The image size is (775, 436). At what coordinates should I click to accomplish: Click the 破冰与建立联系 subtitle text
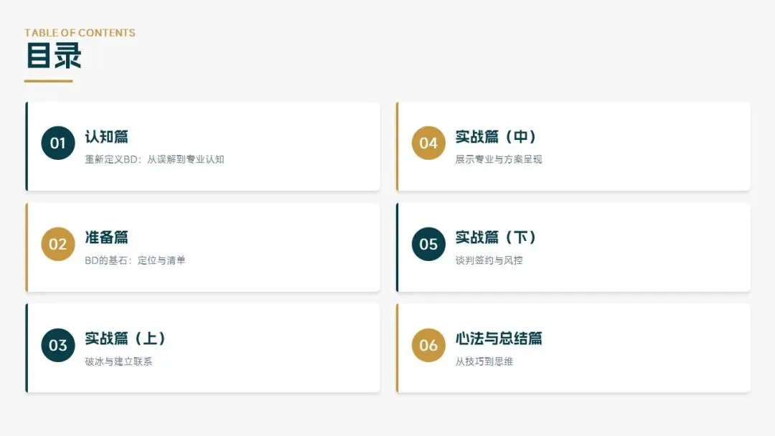click(x=118, y=361)
